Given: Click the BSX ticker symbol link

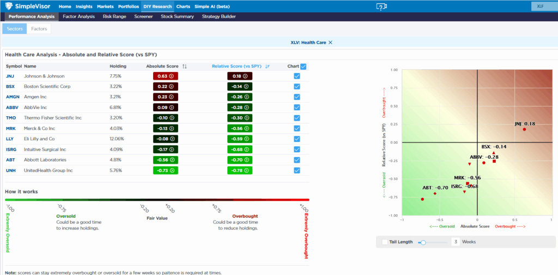Looking at the screenshot, I should coord(10,87).
